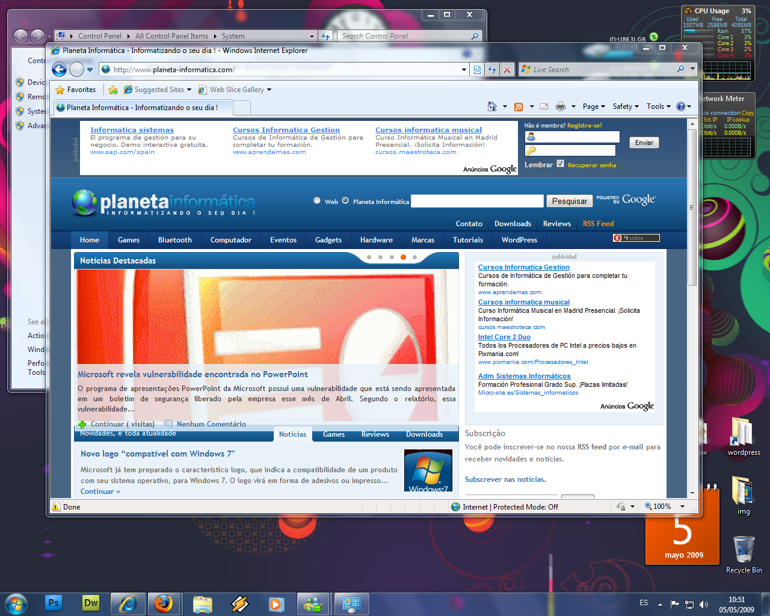
Task: Open the Hardware navigation menu item
Action: click(x=376, y=240)
